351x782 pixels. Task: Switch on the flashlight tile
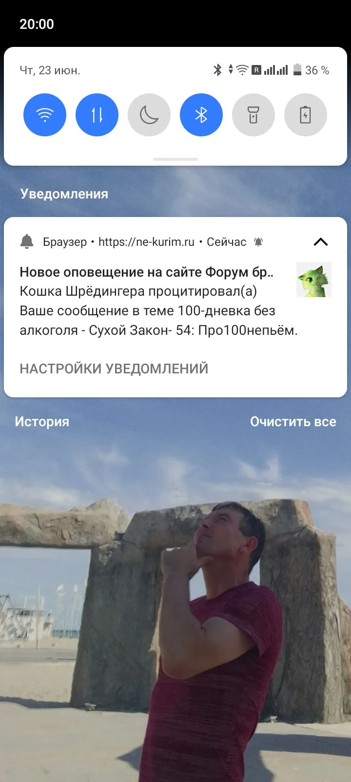pos(253,115)
